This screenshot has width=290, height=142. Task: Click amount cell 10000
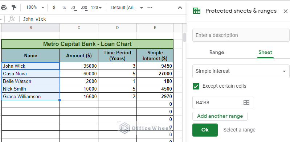(x=79, y=89)
